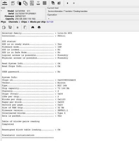Click the SATA port icon in toolbar

coord(5,3)
